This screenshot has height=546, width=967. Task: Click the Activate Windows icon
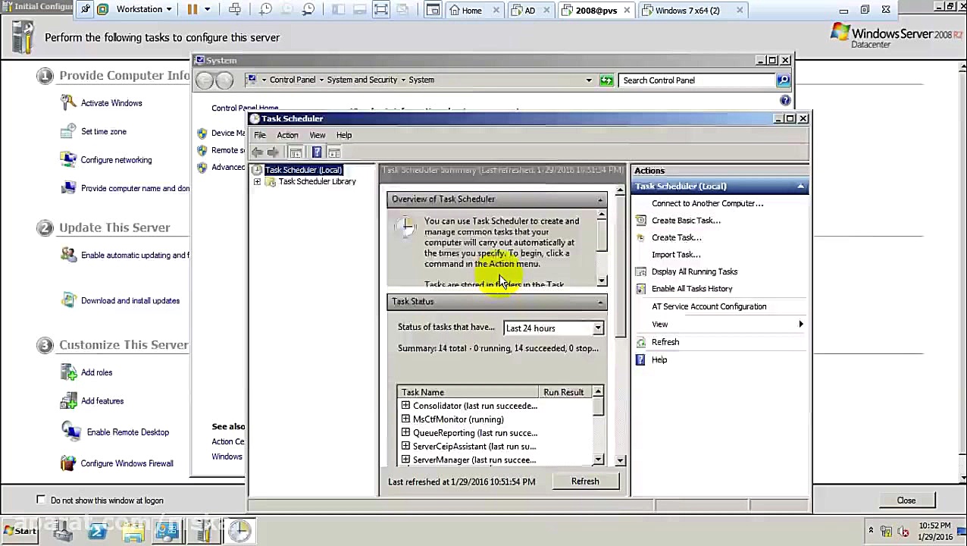(x=68, y=102)
